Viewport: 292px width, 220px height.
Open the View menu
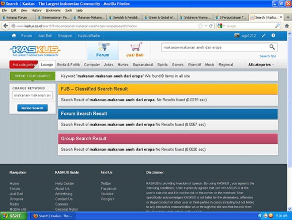click(24, 10)
